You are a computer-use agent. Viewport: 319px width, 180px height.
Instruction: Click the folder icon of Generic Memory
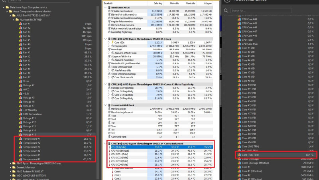pyautogui.click(x=14, y=167)
